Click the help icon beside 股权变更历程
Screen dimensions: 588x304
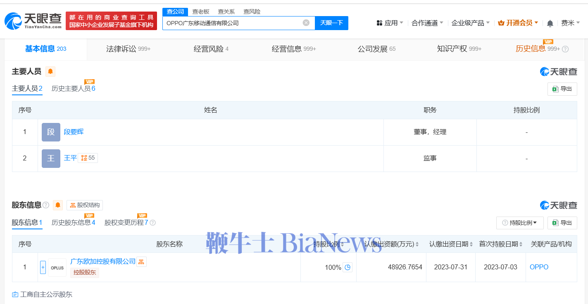coord(152,223)
